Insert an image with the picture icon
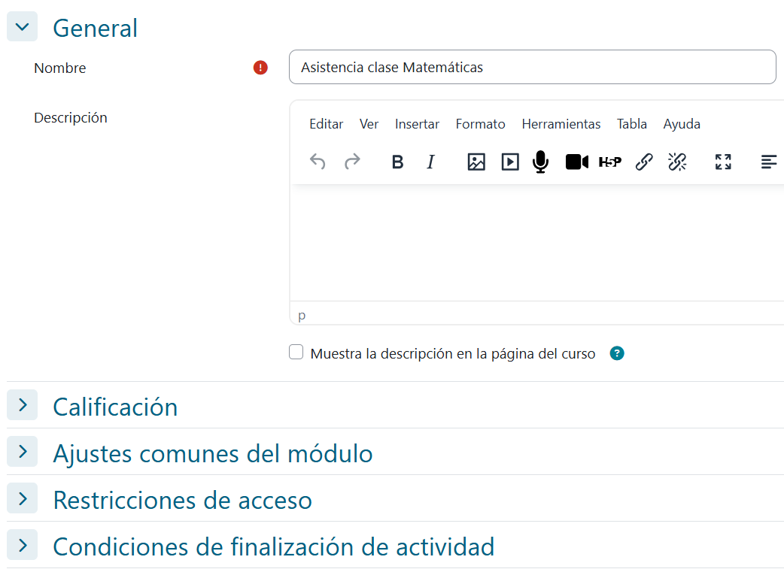This screenshot has height=569, width=784. click(476, 162)
